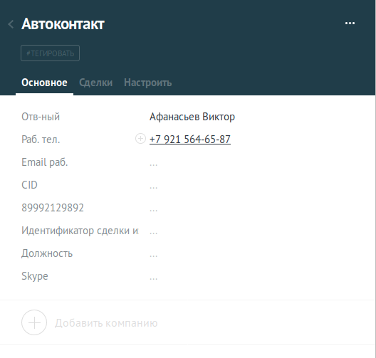Switch to the Основное tab
Viewport: 376px width, 358px height.
44,83
